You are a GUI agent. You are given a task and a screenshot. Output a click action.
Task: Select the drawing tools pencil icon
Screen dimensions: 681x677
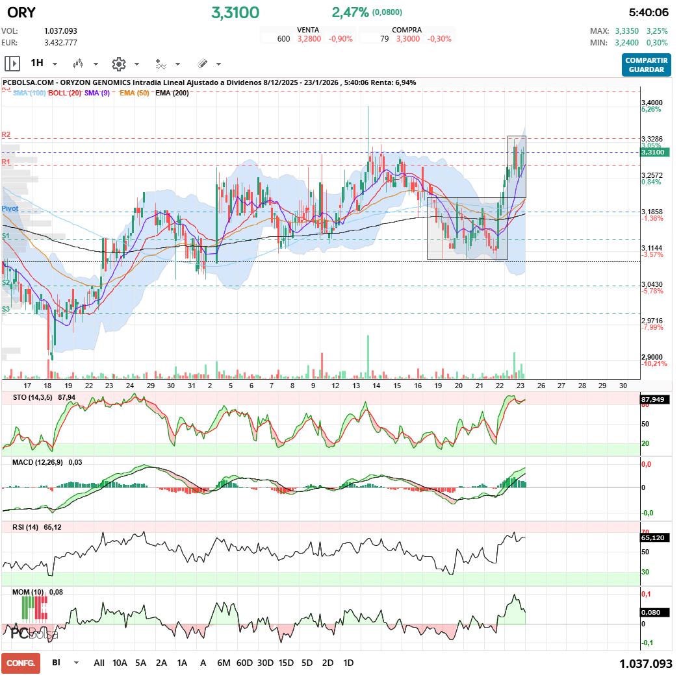tap(203, 64)
